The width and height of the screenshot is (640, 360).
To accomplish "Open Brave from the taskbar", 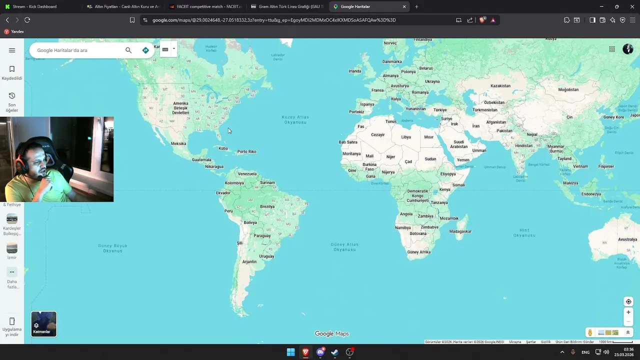I will [305, 352].
